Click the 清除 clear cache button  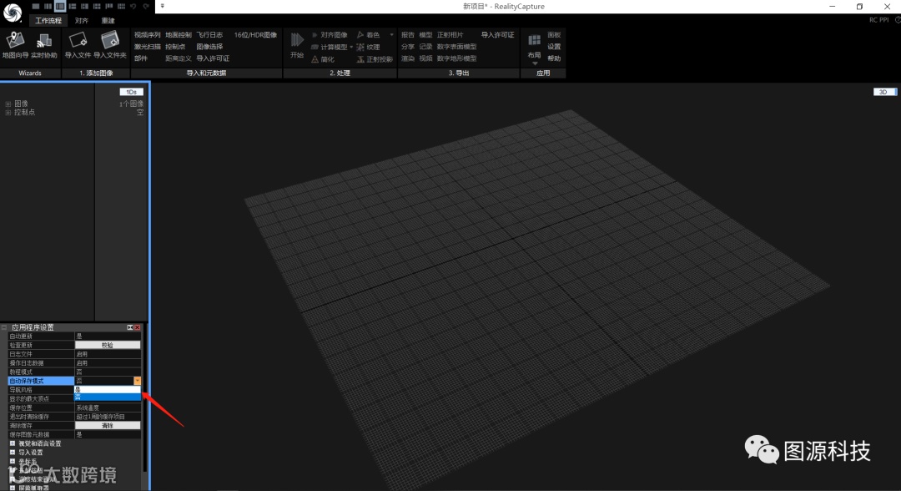tap(108, 426)
